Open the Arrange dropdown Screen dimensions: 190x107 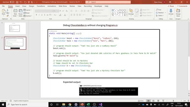(x=131, y=13)
